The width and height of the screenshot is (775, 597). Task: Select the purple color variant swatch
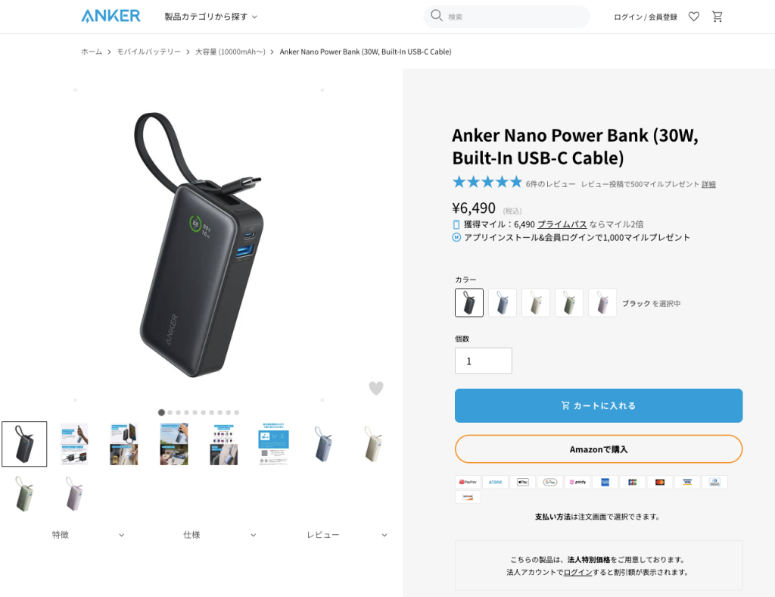pos(602,303)
